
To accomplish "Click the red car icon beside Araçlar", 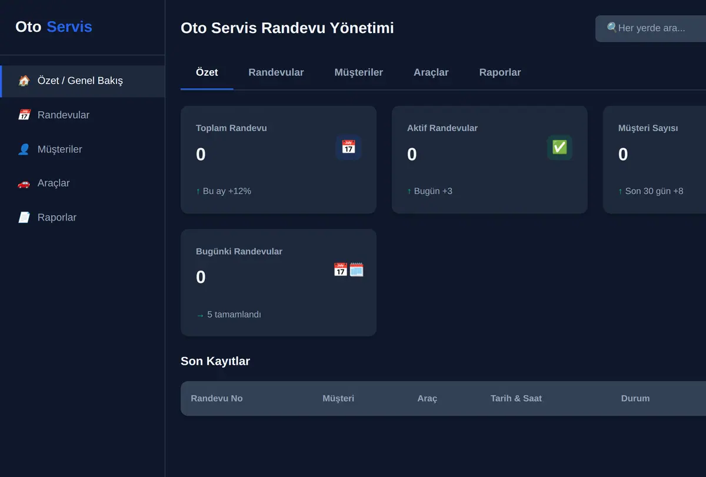I will (x=24, y=184).
